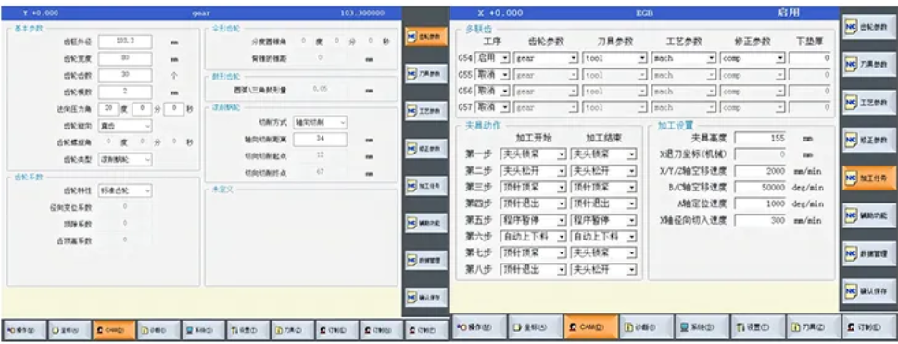Open 第八步 加工结束 dropdown 夹头松开

[603, 270]
